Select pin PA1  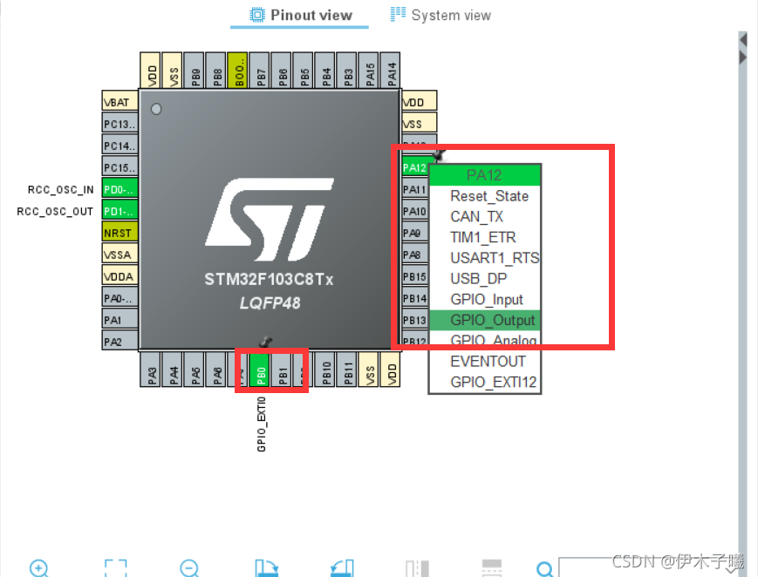tap(120, 320)
